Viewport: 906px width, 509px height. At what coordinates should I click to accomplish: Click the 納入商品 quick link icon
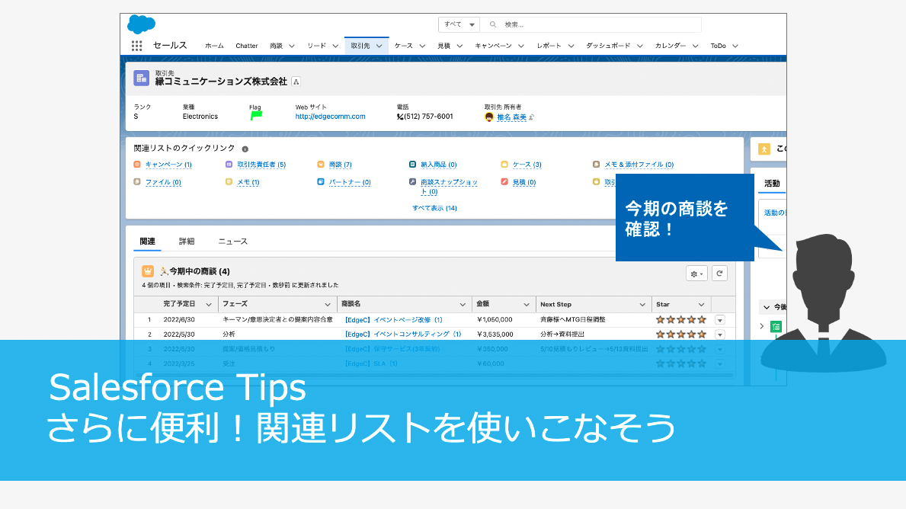click(412, 165)
